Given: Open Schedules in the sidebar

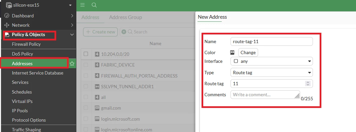Looking at the screenshot, I should 22,92.
